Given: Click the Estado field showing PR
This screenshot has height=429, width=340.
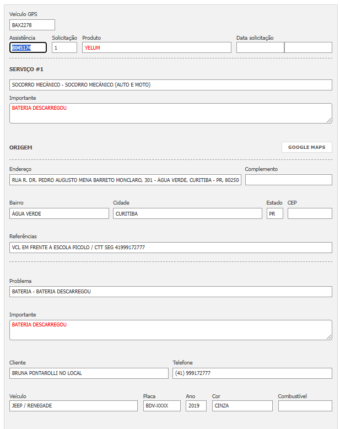Looking at the screenshot, I should [274, 213].
